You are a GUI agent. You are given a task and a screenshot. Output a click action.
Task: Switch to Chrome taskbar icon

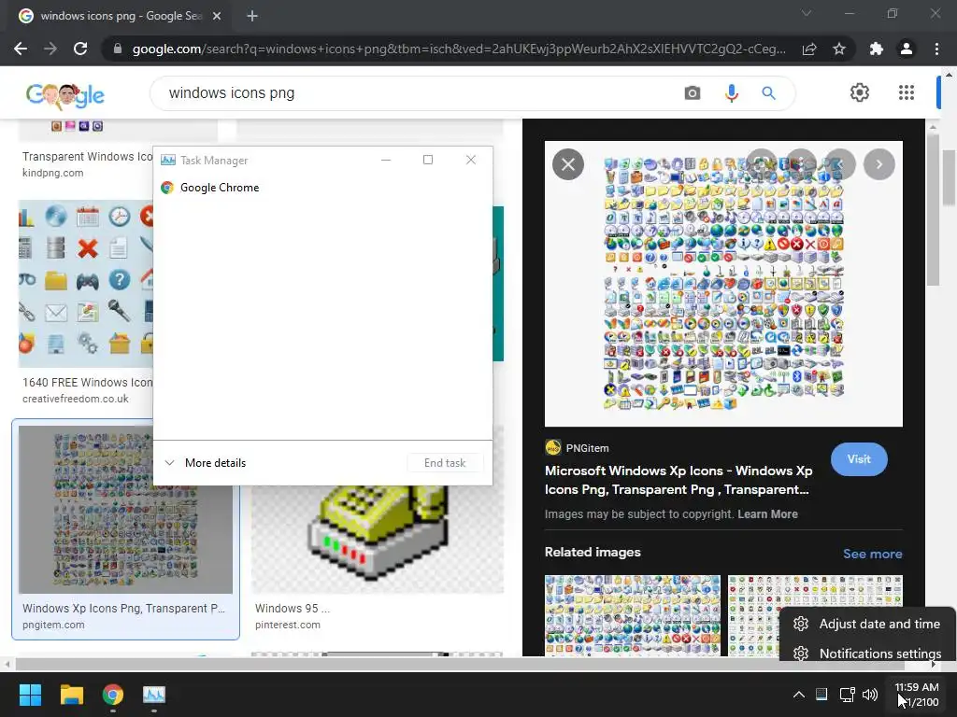pos(113,695)
